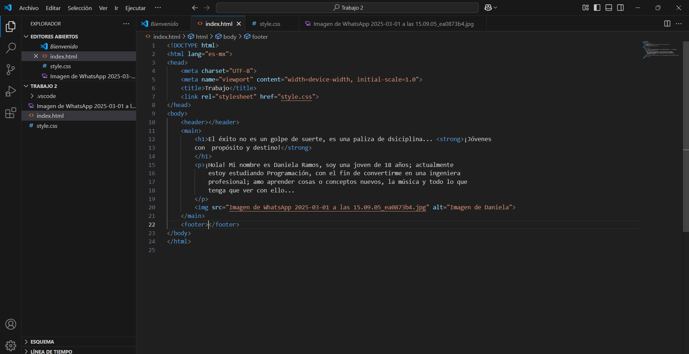
Task: Click body in the breadcrumb
Action: (x=230, y=37)
